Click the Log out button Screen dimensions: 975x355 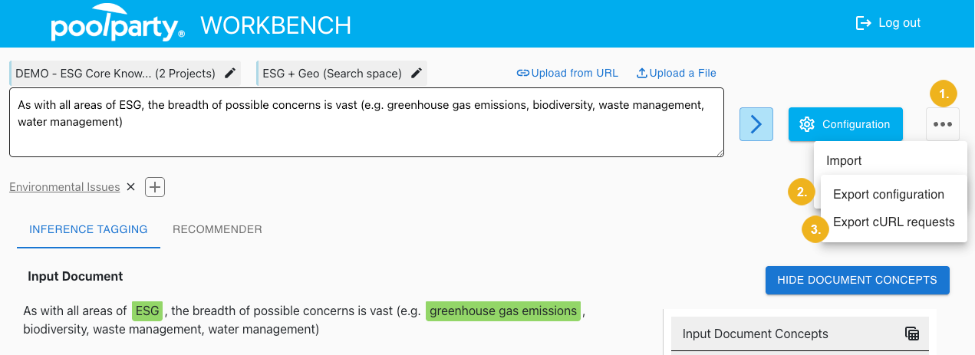click(888, 23)
